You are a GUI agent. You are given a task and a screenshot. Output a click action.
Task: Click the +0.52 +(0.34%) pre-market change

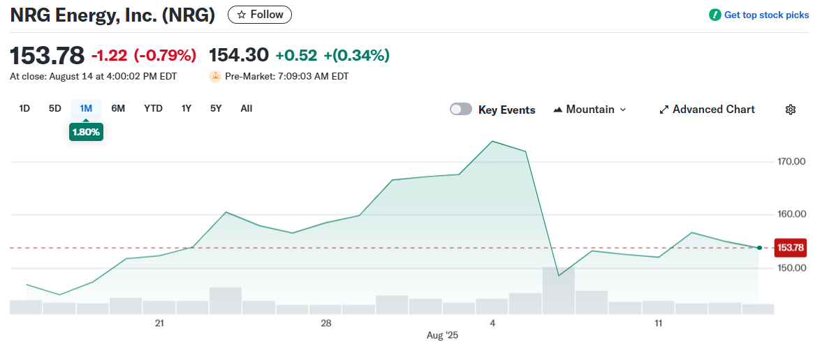[332, 55]
